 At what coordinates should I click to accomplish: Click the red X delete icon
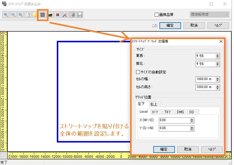click(58, 14)
